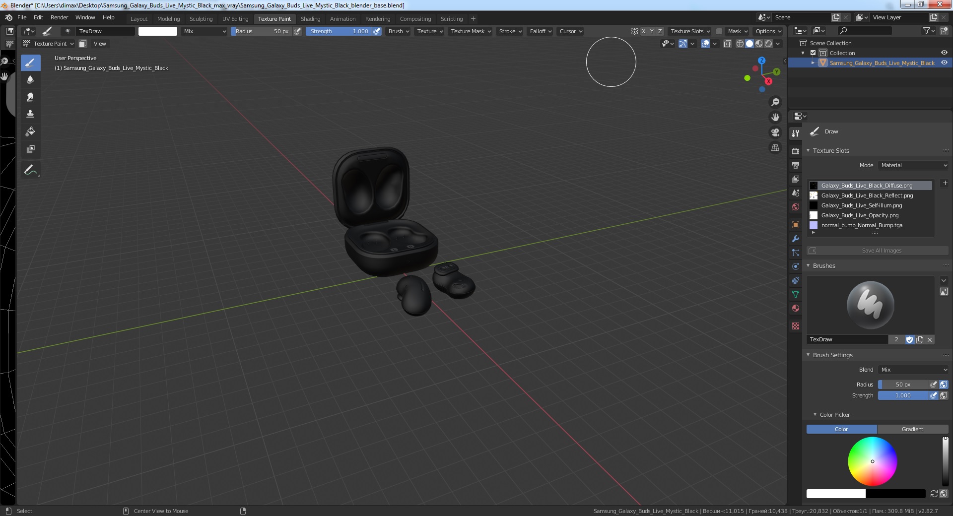Image resolution: width=953 pixels, height=516 pixels.
Task: Select Galaxy_Buds_Live_Black_Reflect.png texture slot
Action: pyautogui.click(x=870, y=195)
